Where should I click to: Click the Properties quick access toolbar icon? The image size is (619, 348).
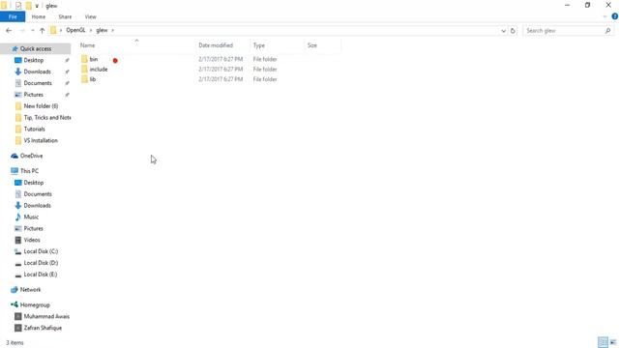(x=18, y=6)
